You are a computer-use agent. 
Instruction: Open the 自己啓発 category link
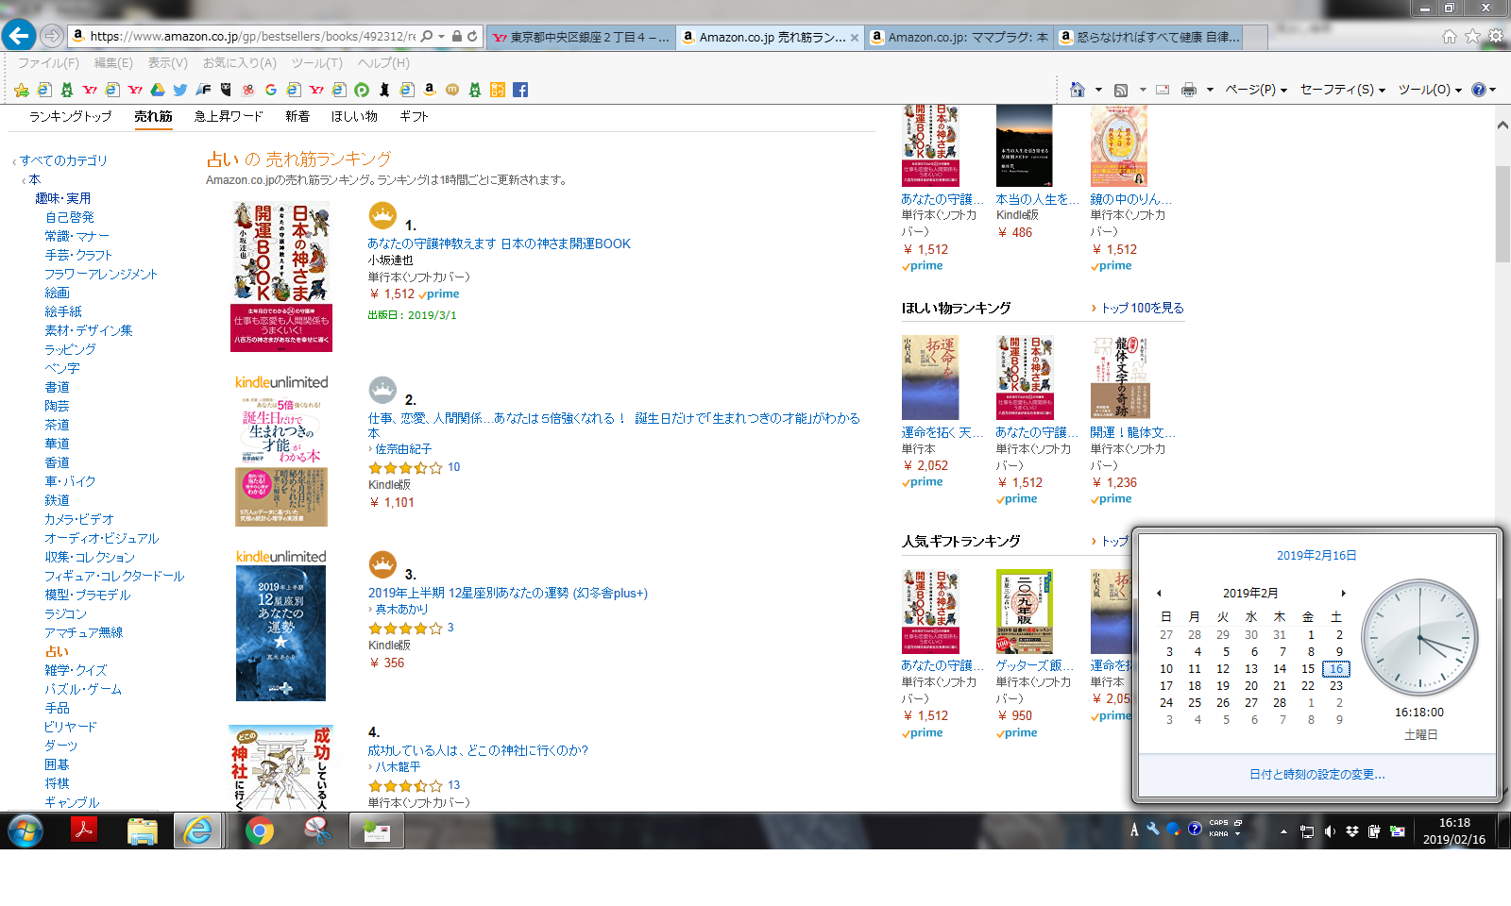coord(70,217)
